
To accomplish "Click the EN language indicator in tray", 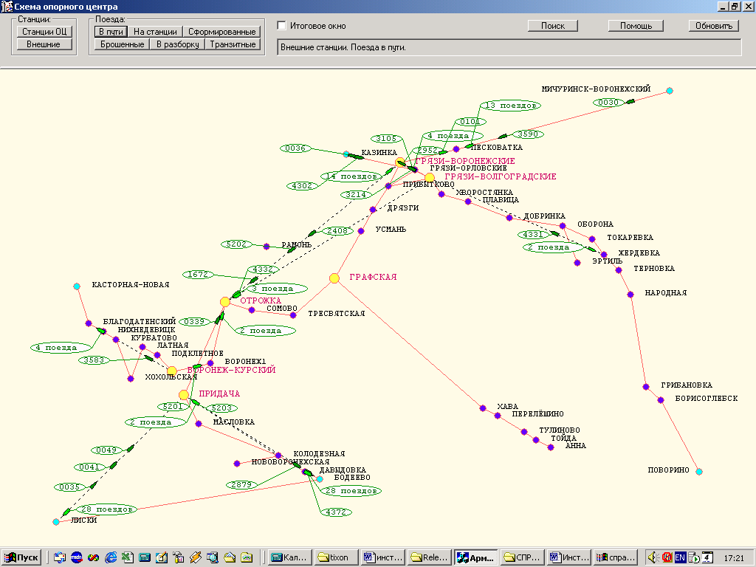I will point(679,557).
